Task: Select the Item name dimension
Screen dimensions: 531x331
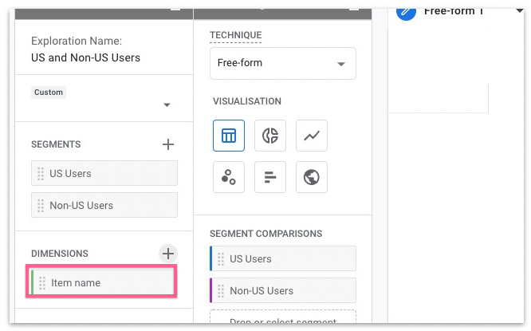Action: click(102, 282)
